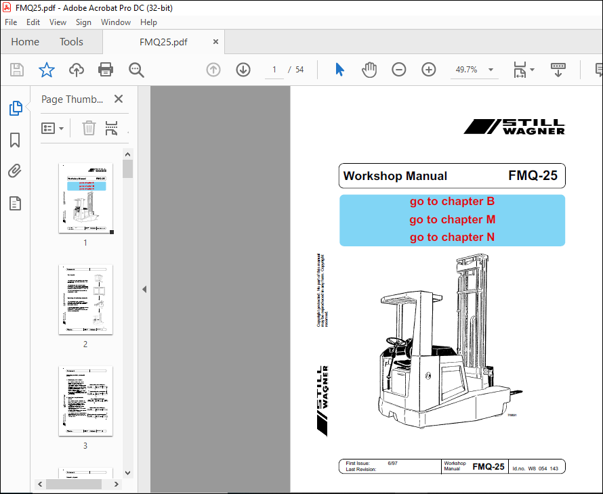Screen dimensions: 603x494
Task: Click the upload to cloud icon
Action: (x=76, y=70)
